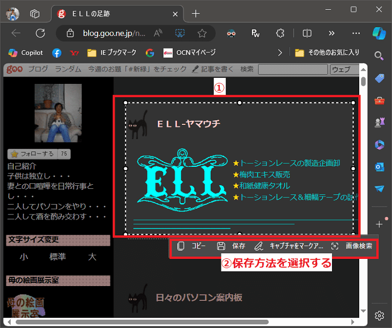Image resolution: width=392 pixels, height=328 pixels.
Task: Click the browser refresh button
Action: click(40, 33)
